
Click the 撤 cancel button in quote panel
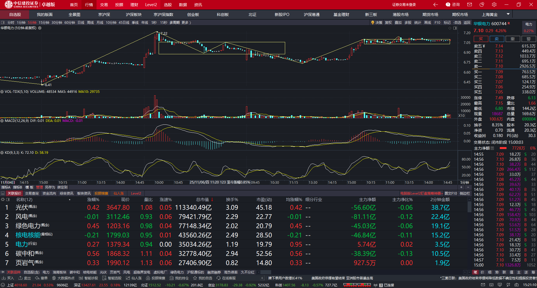pos(513,39)
